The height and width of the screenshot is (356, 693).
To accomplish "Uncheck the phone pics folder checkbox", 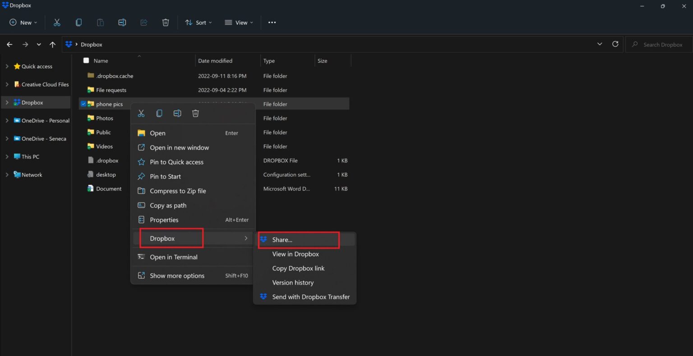I will (83, 104).
